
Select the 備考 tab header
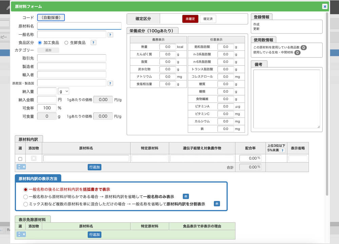(259, 64)
